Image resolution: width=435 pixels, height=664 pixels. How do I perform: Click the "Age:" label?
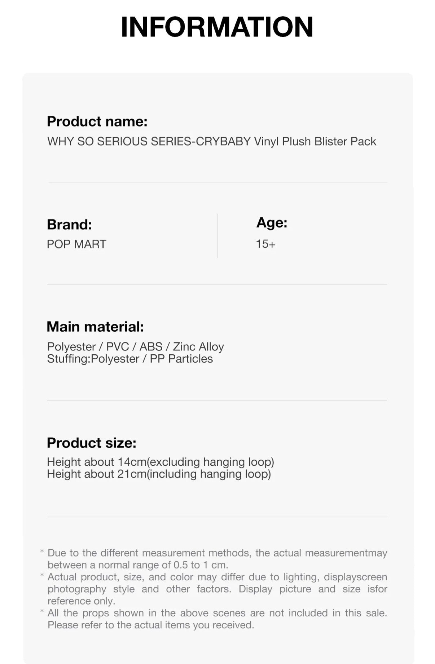click(x=272, y=222)
